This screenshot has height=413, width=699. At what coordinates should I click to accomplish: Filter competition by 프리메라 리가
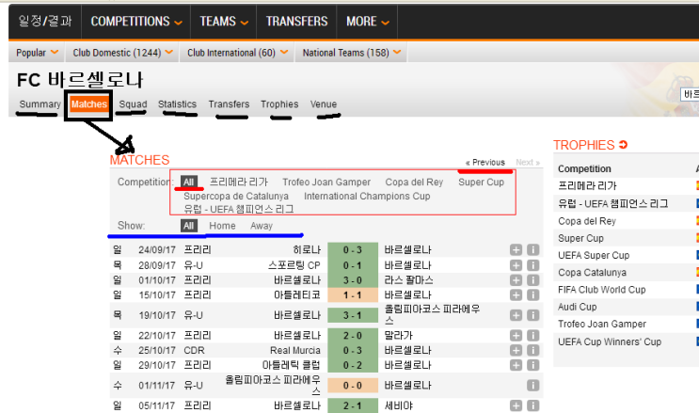tap(239, 182)
